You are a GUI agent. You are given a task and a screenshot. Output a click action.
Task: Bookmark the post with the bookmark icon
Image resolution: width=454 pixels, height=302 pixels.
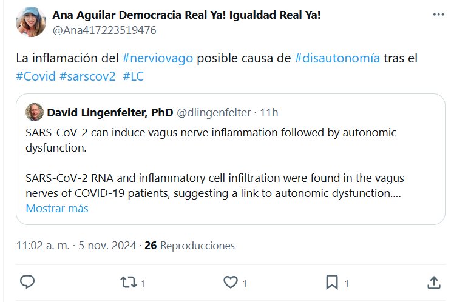[332, 283]
